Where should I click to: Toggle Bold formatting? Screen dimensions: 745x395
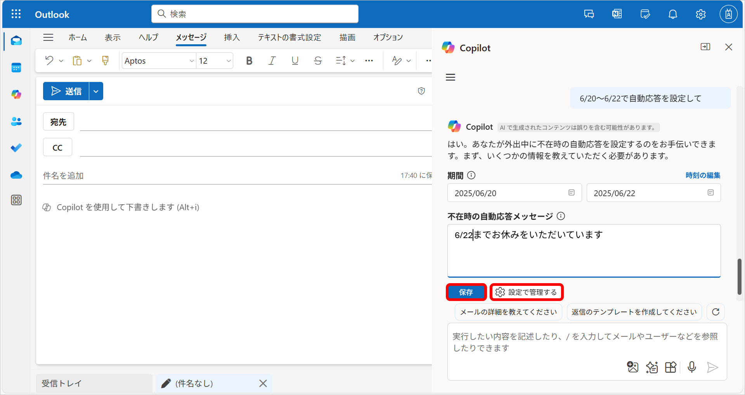249,61
